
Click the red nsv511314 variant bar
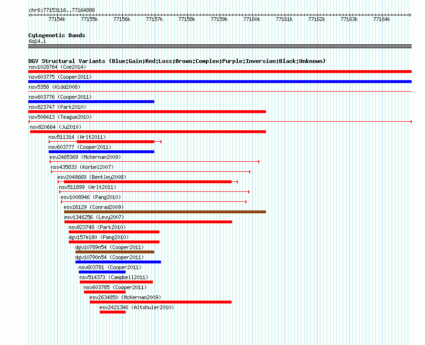point(116,142)
